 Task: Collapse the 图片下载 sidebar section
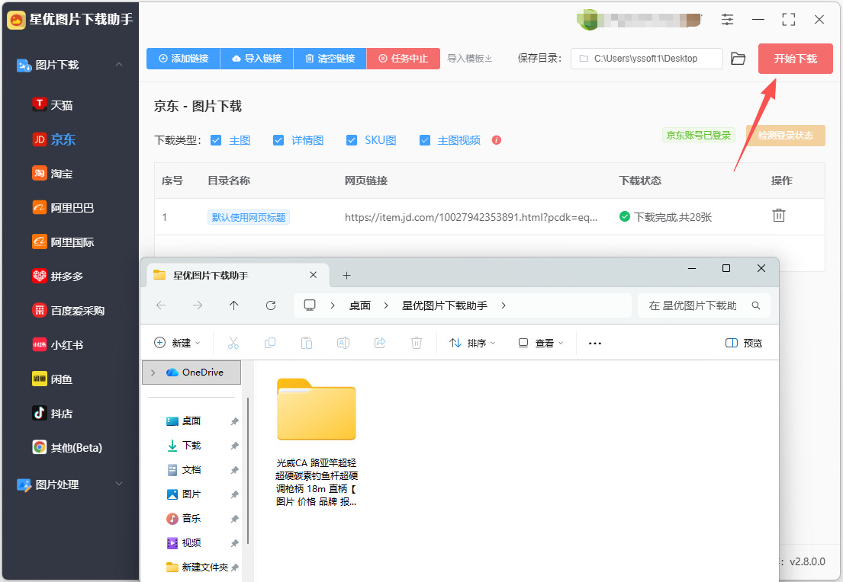[x=119, y=65]
